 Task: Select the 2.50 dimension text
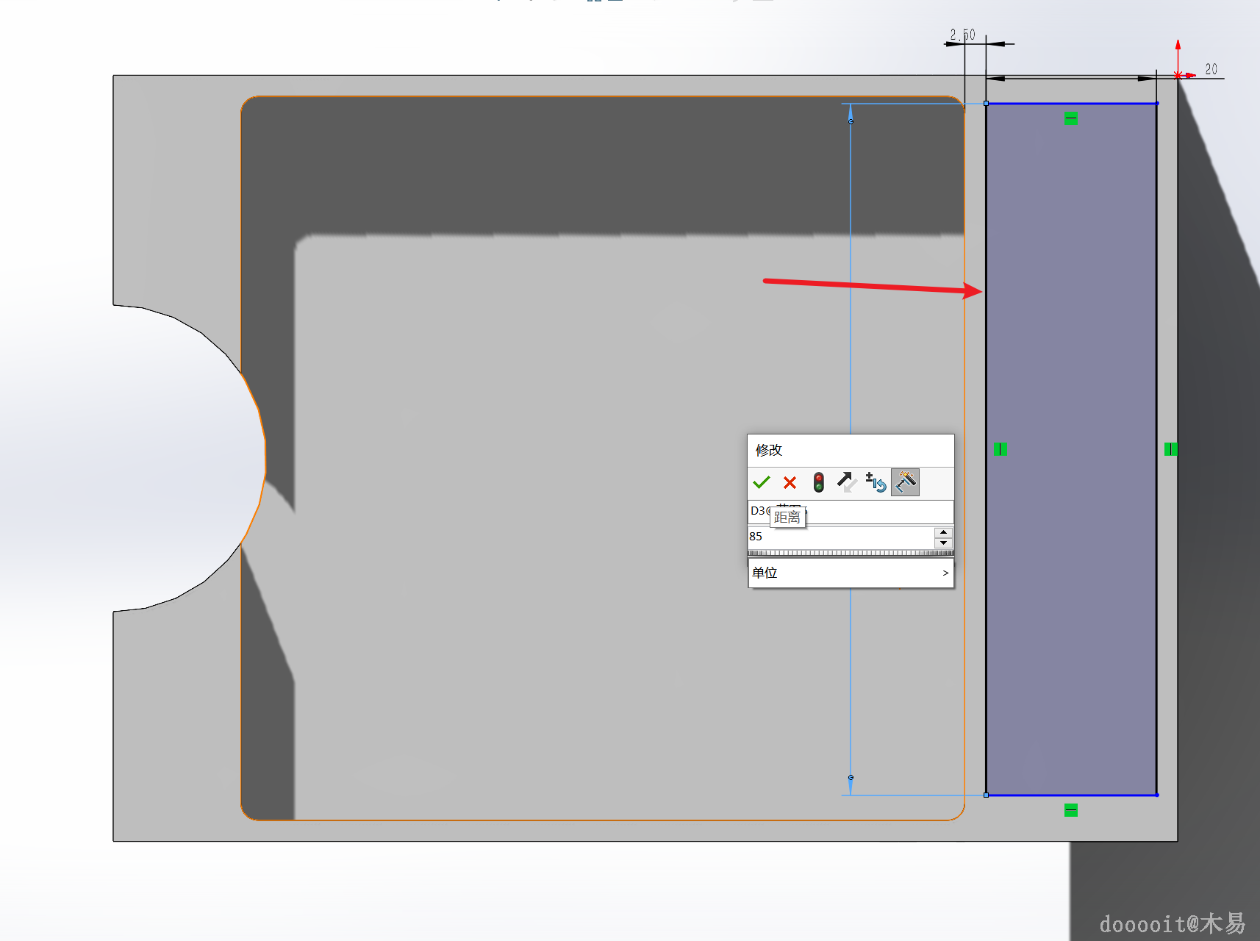point(962,35)
